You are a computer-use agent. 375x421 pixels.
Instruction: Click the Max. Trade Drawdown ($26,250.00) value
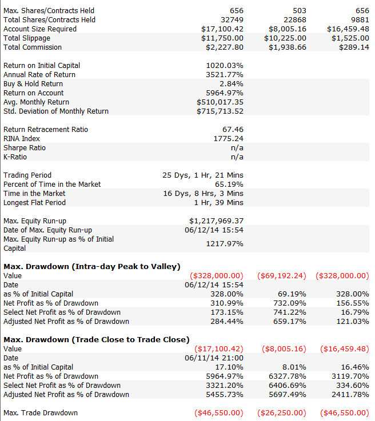[x=281, y=412]
